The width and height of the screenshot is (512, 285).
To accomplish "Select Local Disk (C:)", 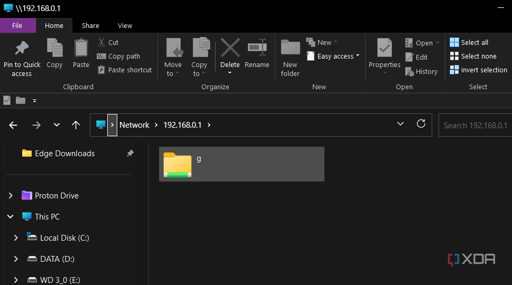I will (58, 237).
